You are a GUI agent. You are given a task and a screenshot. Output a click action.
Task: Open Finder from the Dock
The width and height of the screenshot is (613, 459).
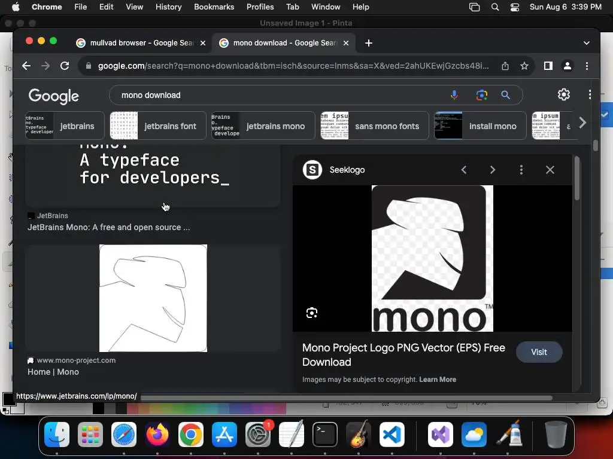57,434
